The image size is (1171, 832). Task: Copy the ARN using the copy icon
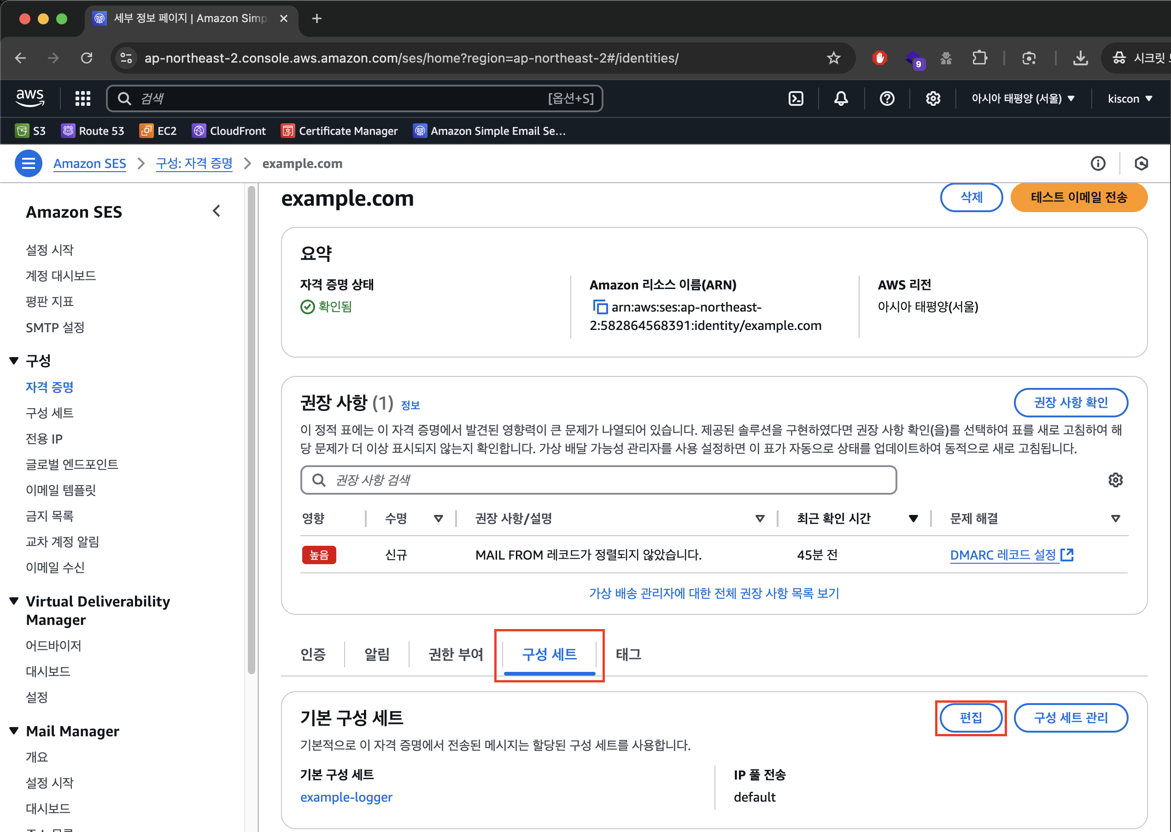[x=599, y=307]
